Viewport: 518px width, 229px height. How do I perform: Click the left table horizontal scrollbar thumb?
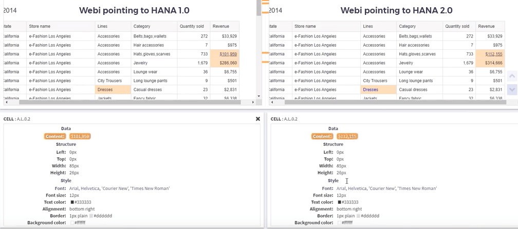point(130,102)
